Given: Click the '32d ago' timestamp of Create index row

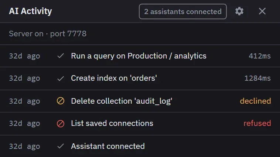Looking at the screenshot, I should point(24,78).
